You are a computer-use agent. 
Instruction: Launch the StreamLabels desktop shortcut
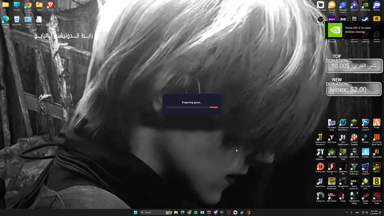click(x=321, y=6)
